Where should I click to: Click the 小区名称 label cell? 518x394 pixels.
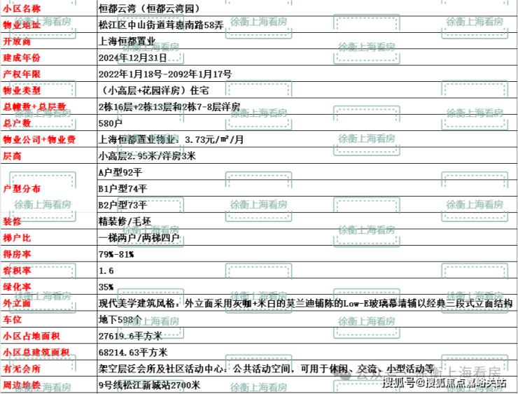click(22, 9)
